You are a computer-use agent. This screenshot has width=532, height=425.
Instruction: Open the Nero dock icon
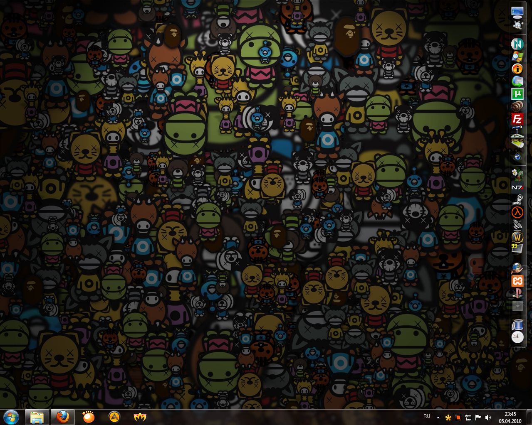517,43
